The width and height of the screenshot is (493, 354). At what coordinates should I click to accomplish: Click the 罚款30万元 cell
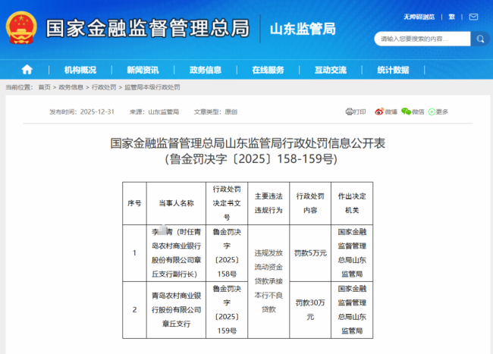[310, 310]
